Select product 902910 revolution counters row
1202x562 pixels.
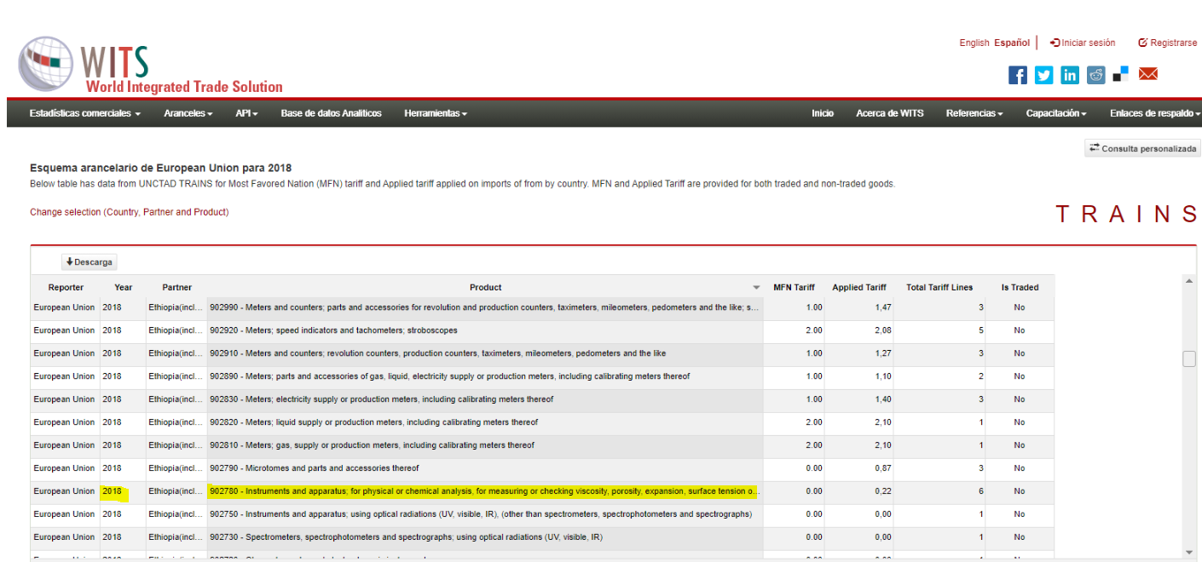(484, 353)
